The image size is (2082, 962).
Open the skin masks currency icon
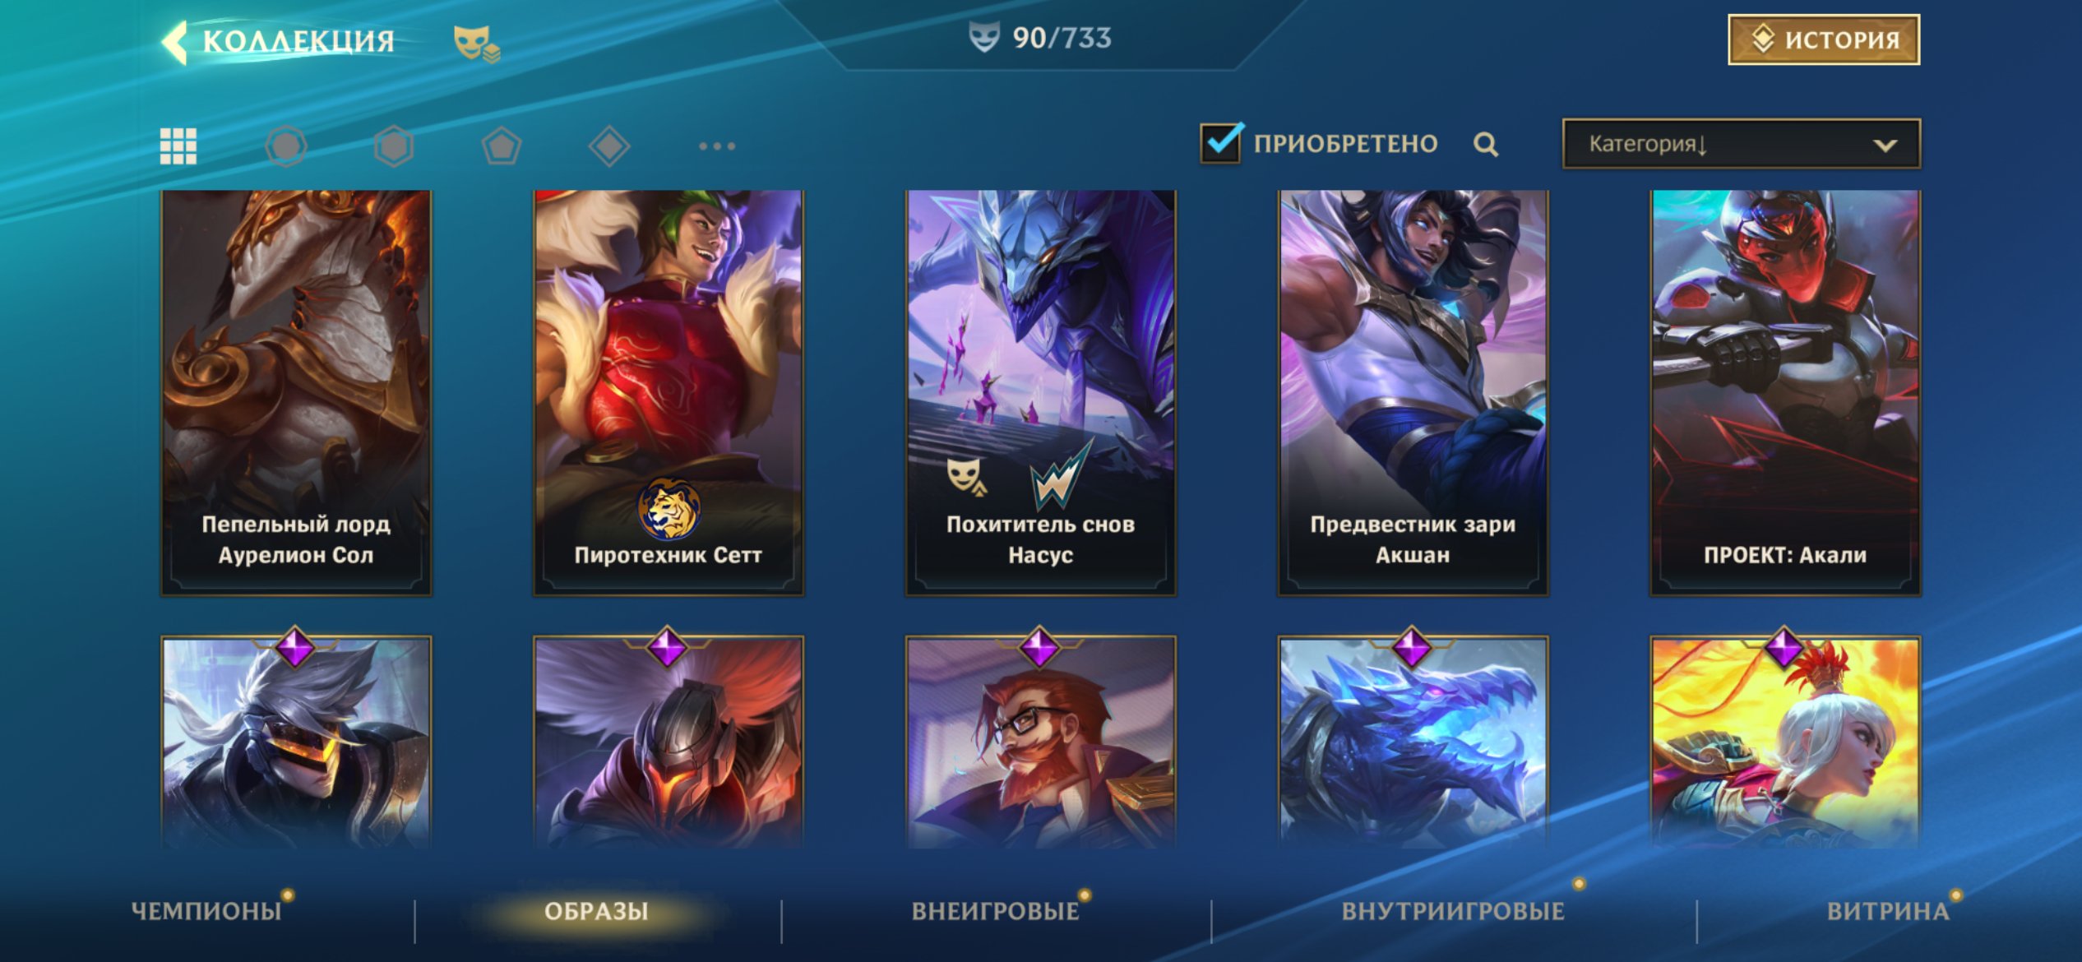point(477,43)
